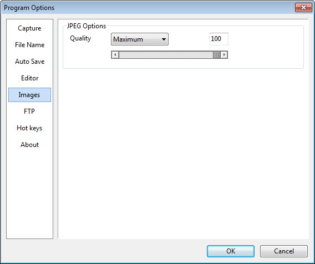Confirm settings with the OK button
This screenshot has height=264, width=315.
(231, 251)
